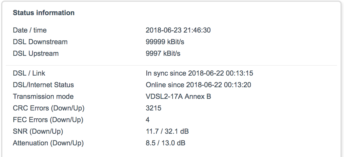Click the 2018-06-23 21:46:30 timestamp value

pyautogui.click(x=178, y=30)
